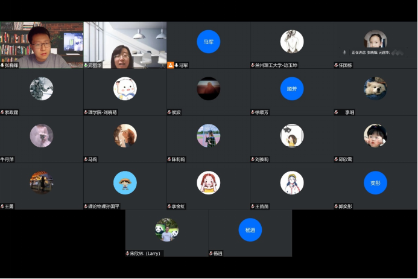
Task: Click the microphone icon beside 张晓锋's name
Action: [x=2, y=65]
